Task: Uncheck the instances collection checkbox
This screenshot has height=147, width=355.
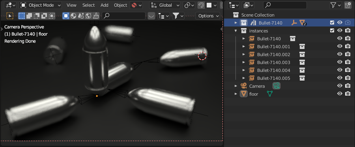Action: 332,31
